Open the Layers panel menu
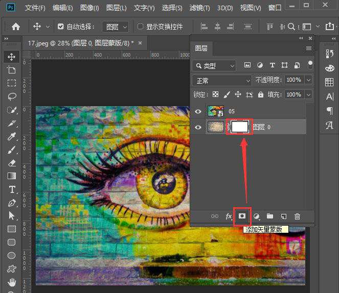Image resolution: width=339 pixels, height=293 pixels. pyautogui.click(x=309, y=48)
